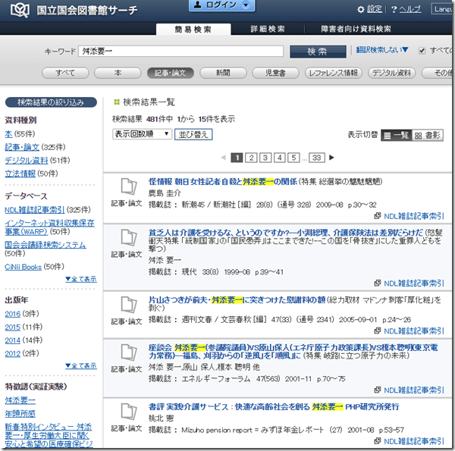The width and height of the screenshot is (455, 451).
Task: Open the NDL雑誌記事索引 link icon for the first result
Action: point(378,215)
